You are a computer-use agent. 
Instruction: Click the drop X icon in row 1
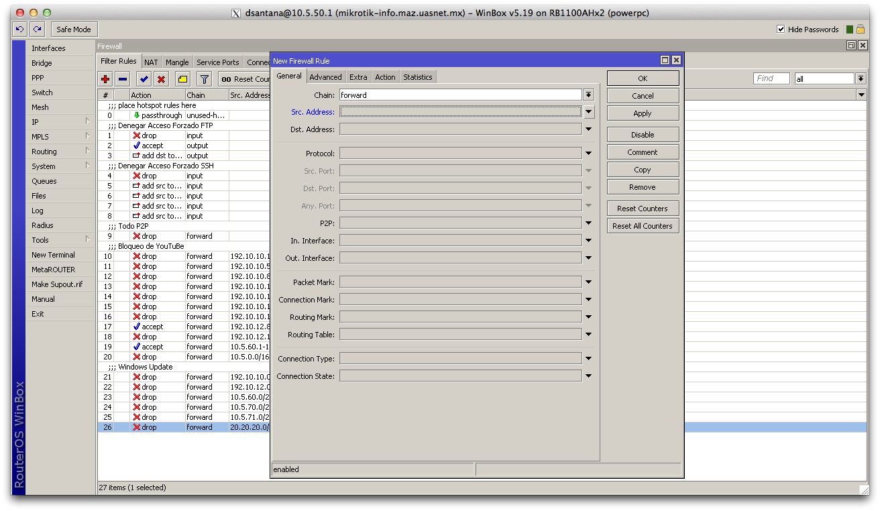pyautogui.click(x=136, y=135)
